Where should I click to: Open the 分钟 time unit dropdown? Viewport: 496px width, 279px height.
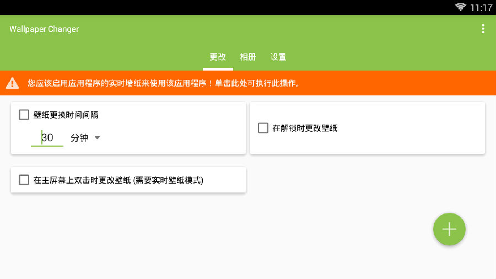[x=85, y=138]
